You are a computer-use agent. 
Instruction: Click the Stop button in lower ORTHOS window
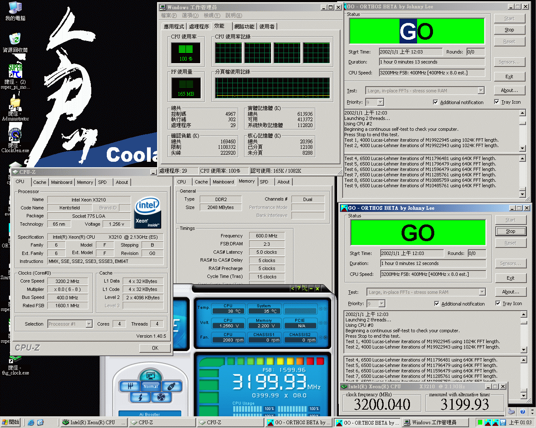510,231
